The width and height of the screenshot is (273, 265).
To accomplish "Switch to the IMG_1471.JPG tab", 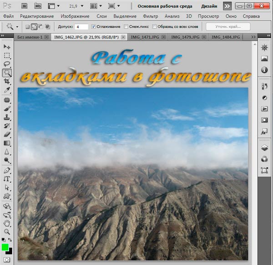I will pyautogui.click(x=145, y=37).
